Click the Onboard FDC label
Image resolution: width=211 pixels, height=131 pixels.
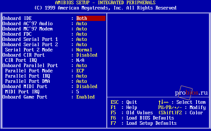pyautogui.click(x=17, y=34)
